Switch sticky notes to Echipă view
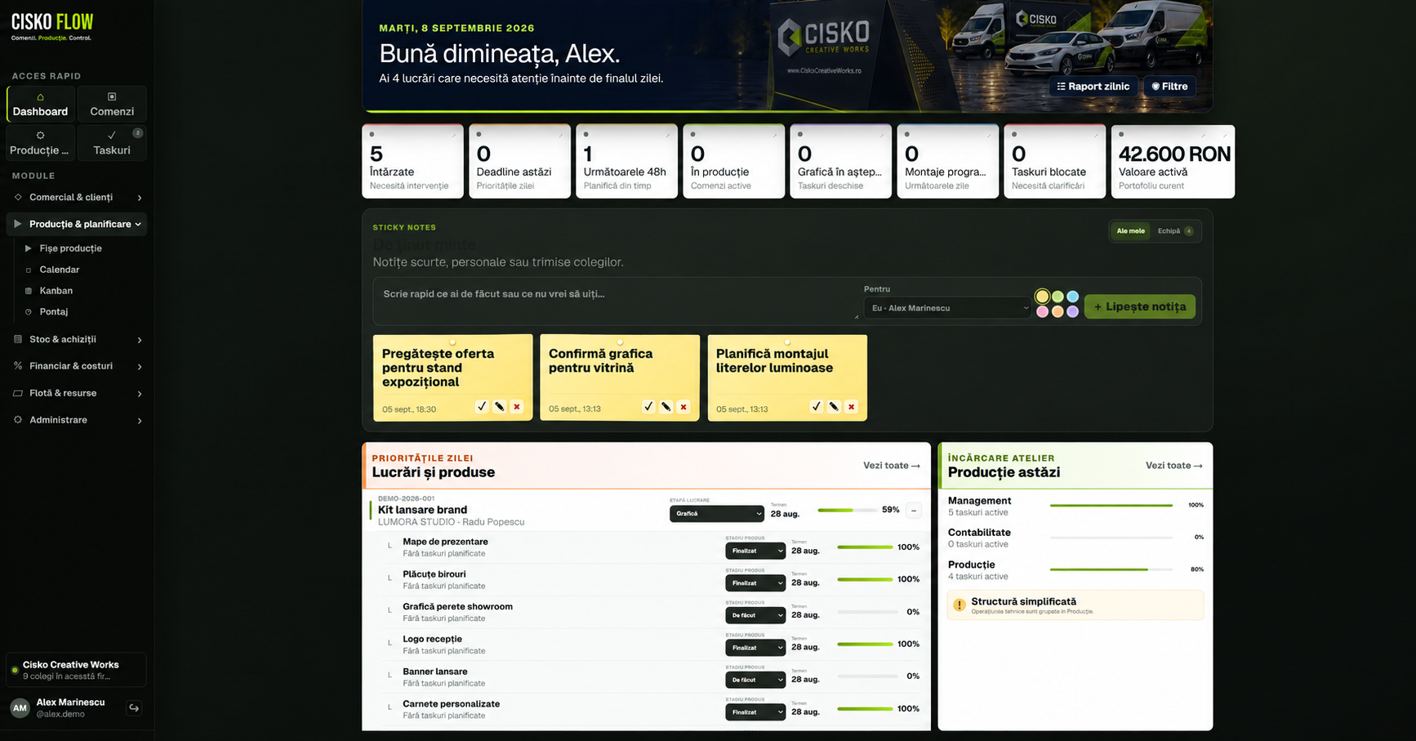Viewport: 1416px width, 741px height. [x=1175, y=231]
